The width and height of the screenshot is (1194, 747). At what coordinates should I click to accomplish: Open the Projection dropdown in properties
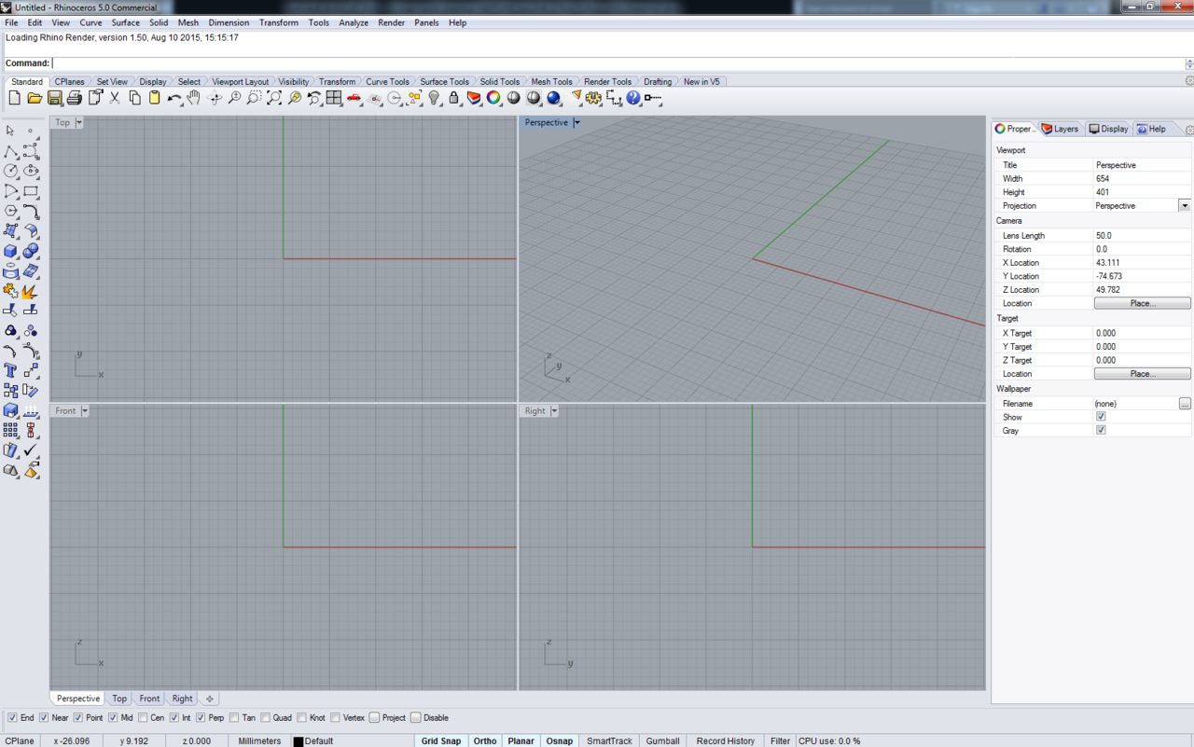pos(1184,206)
